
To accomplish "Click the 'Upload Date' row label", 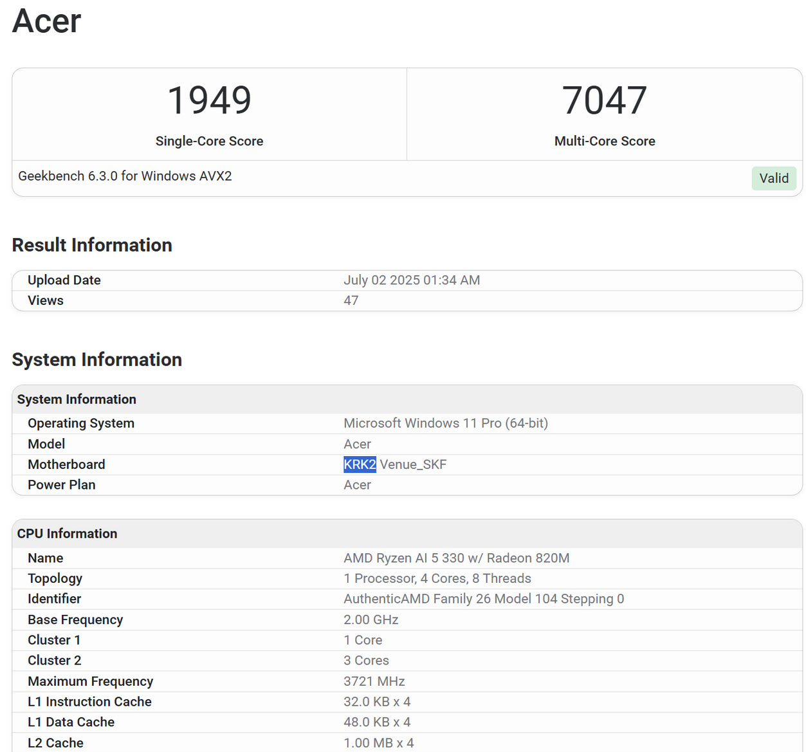I will pyautogui.click(x=64, y=280).
